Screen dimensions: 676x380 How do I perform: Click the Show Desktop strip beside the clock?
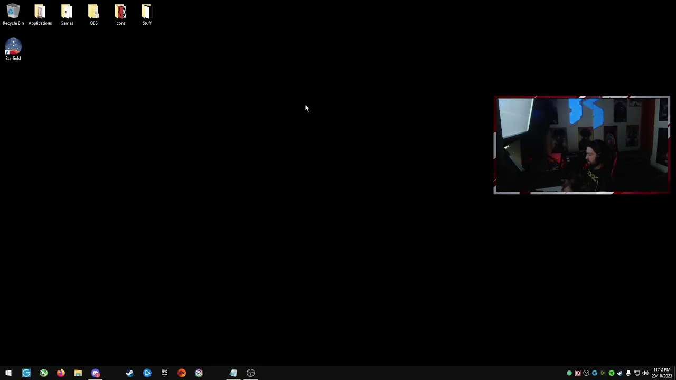675,373
